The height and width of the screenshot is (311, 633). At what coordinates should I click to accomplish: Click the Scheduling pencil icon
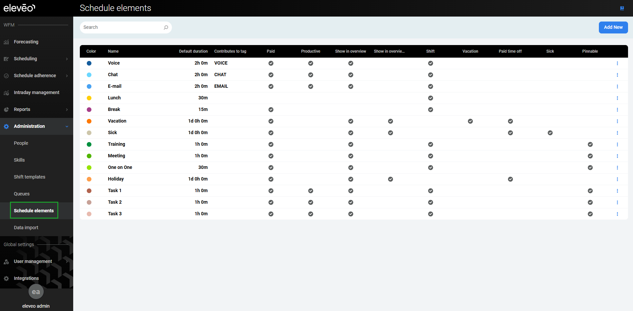tap(6, 59)
